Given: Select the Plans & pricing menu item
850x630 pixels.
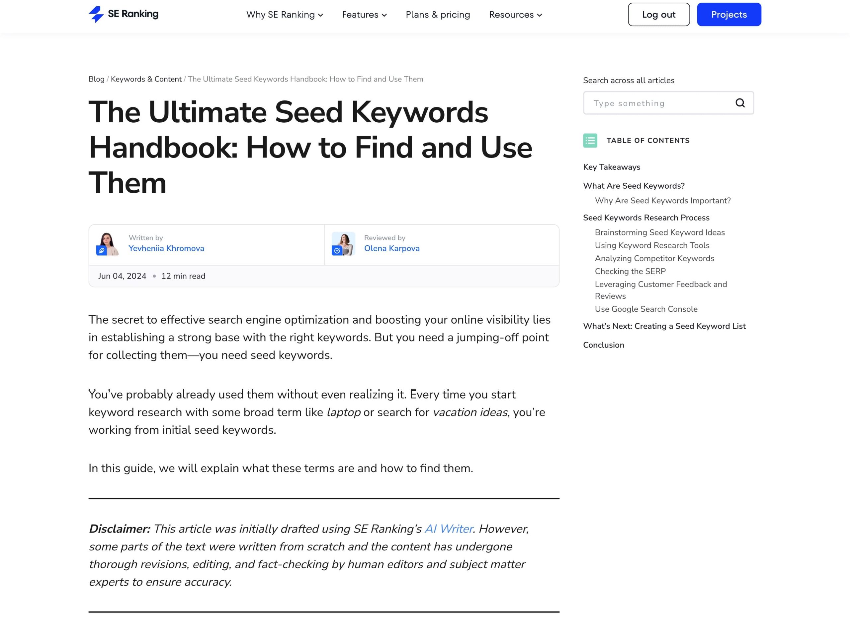Looking at the screenshot, I should click(437, 14).
